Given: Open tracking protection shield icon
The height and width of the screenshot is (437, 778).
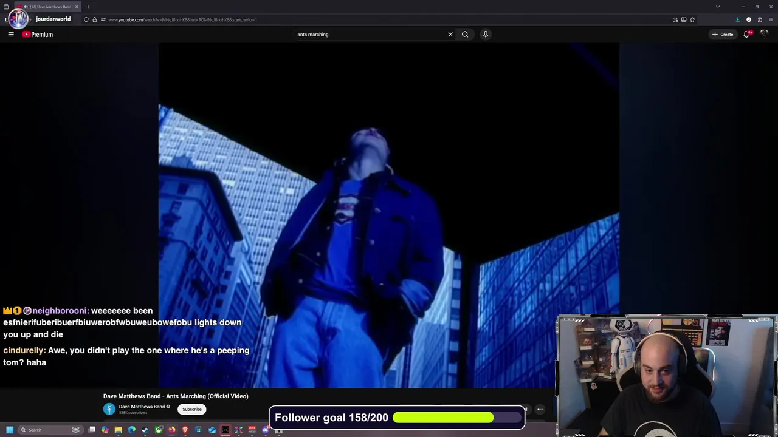Looking at the screenshot, I should (x=86, y=20).
